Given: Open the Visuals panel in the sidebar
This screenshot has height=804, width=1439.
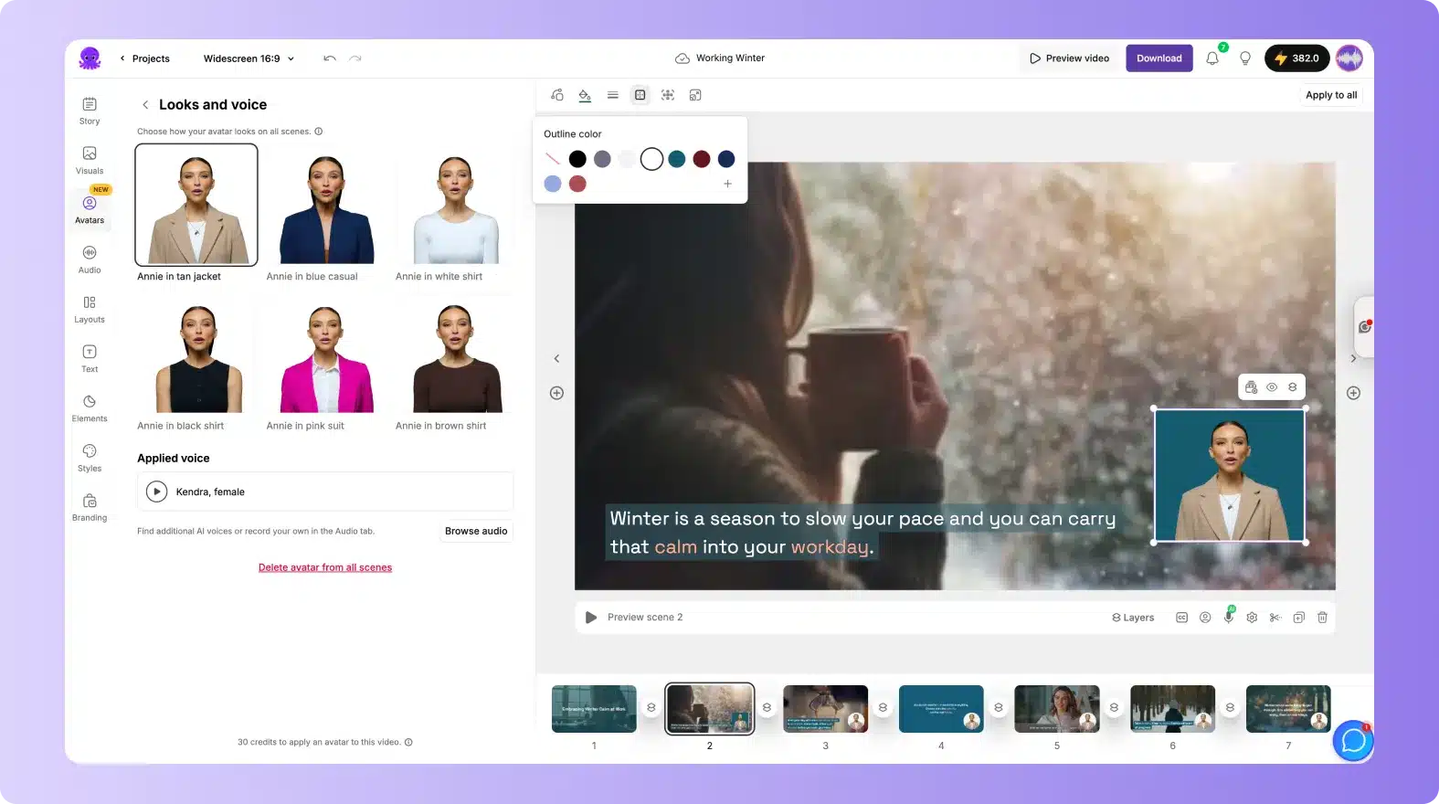Looking at the screenshot, I should (90, 160).
